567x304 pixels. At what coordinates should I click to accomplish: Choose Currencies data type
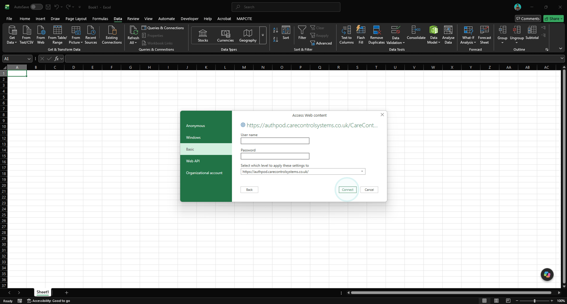pos(225,35)
